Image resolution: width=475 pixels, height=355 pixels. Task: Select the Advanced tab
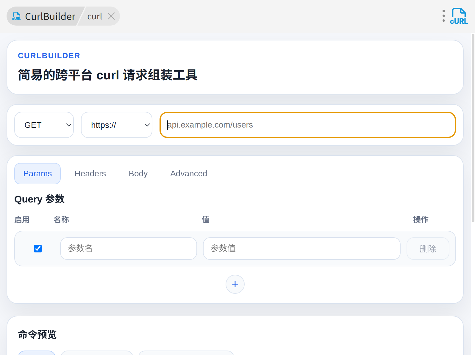pos(189,174)
